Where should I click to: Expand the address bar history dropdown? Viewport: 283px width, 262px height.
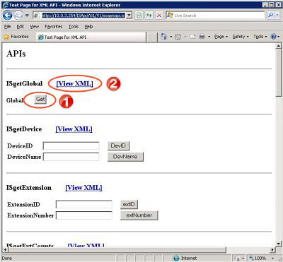click(x=129, y=16)
